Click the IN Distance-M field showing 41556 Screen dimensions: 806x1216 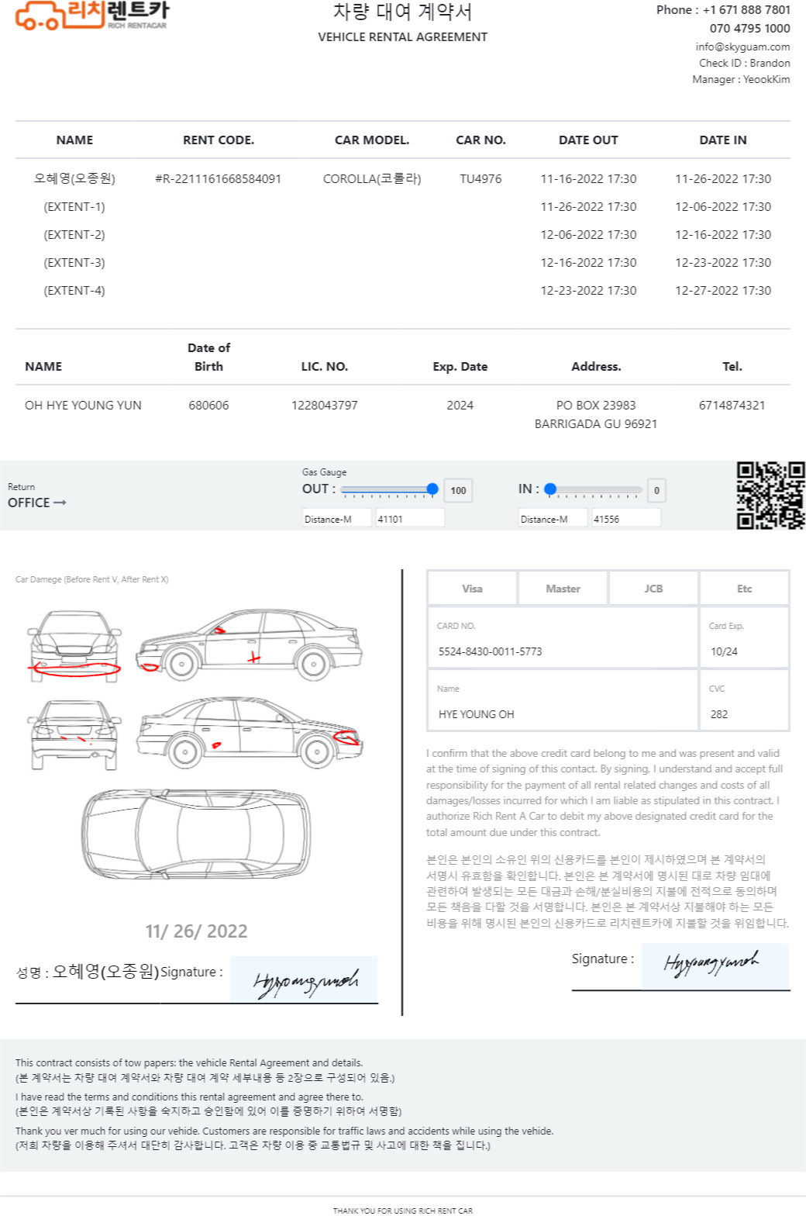pos(626,519)
